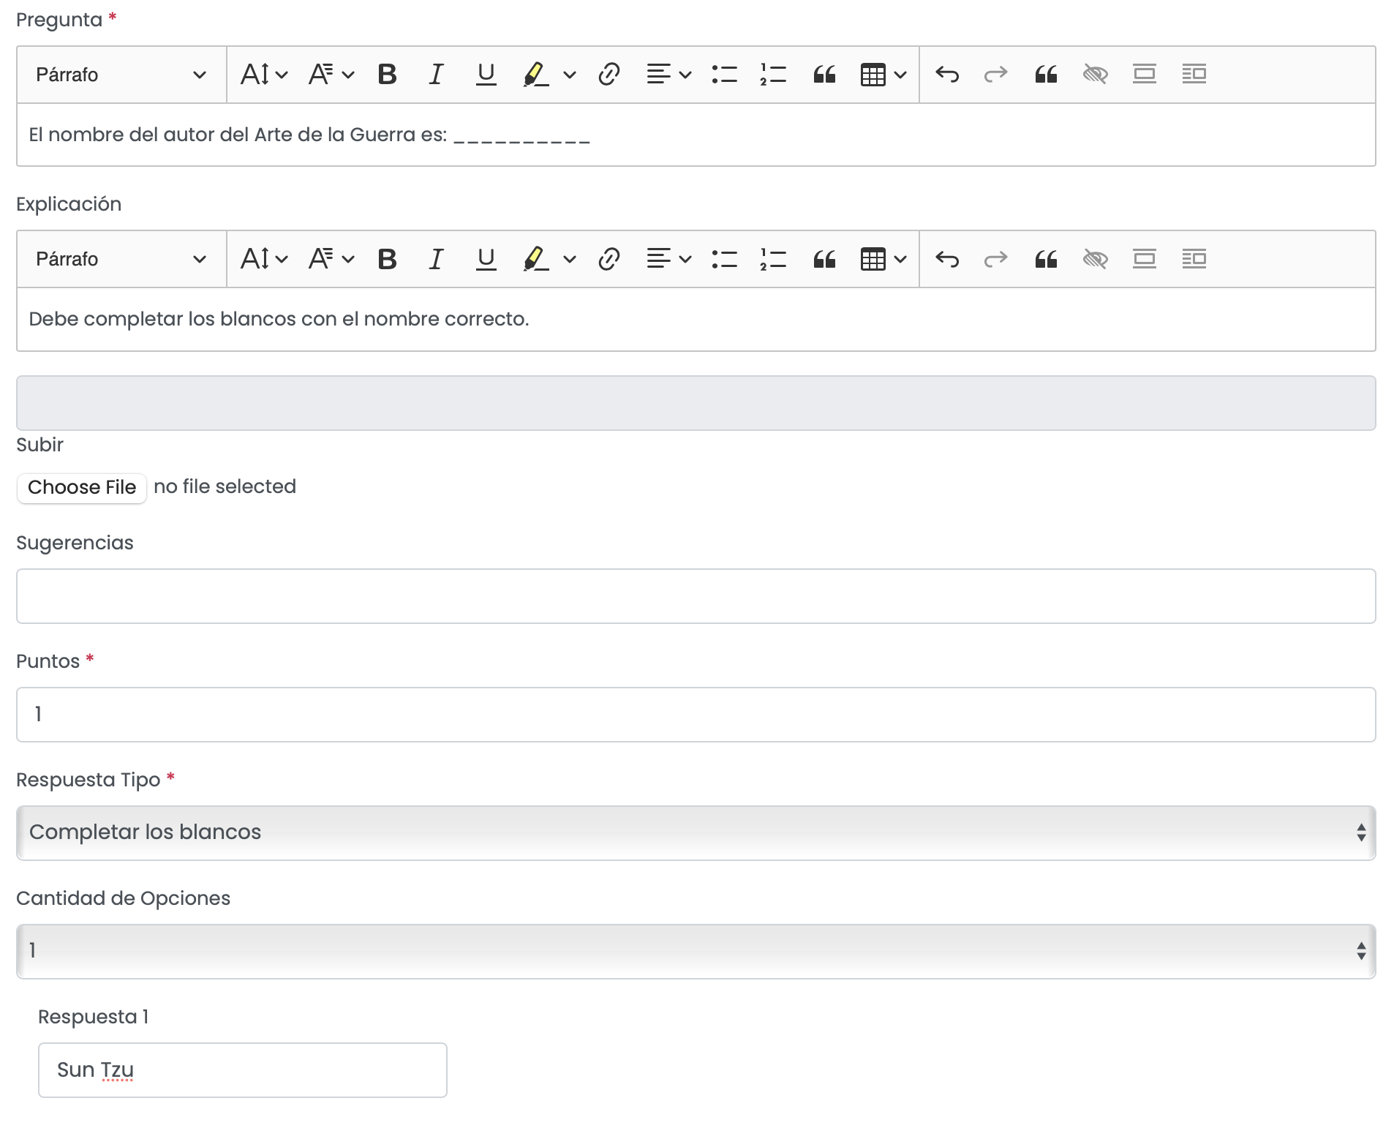Click Choose File upload button
The height and width of the screenshot is (1147, 1394).
(x=82, y=487)
